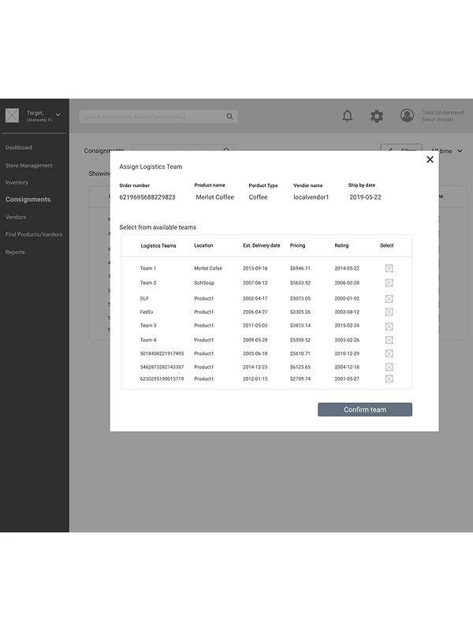Select checkbox for Team 1
Screen dimensions: 473x631
pyautogui.click(x=389, y=268)
